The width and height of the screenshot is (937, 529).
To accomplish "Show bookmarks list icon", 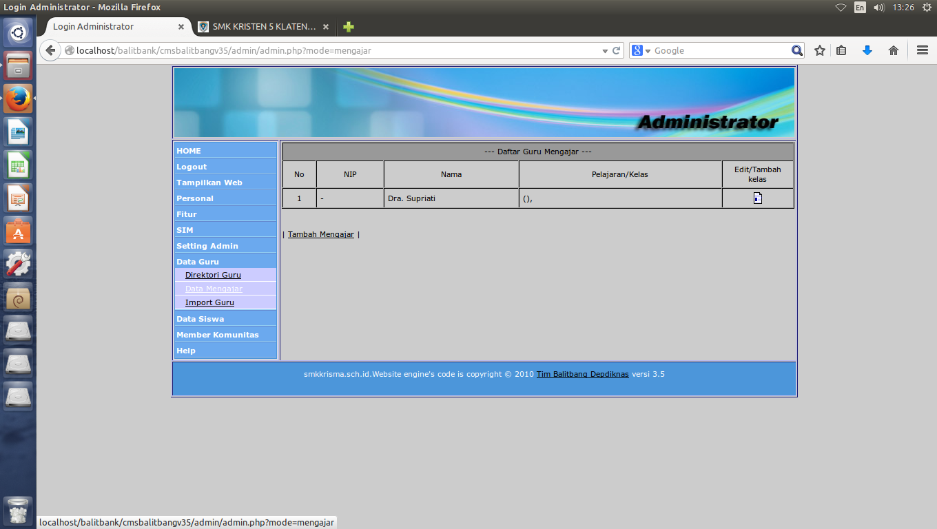I will [841, 50].
